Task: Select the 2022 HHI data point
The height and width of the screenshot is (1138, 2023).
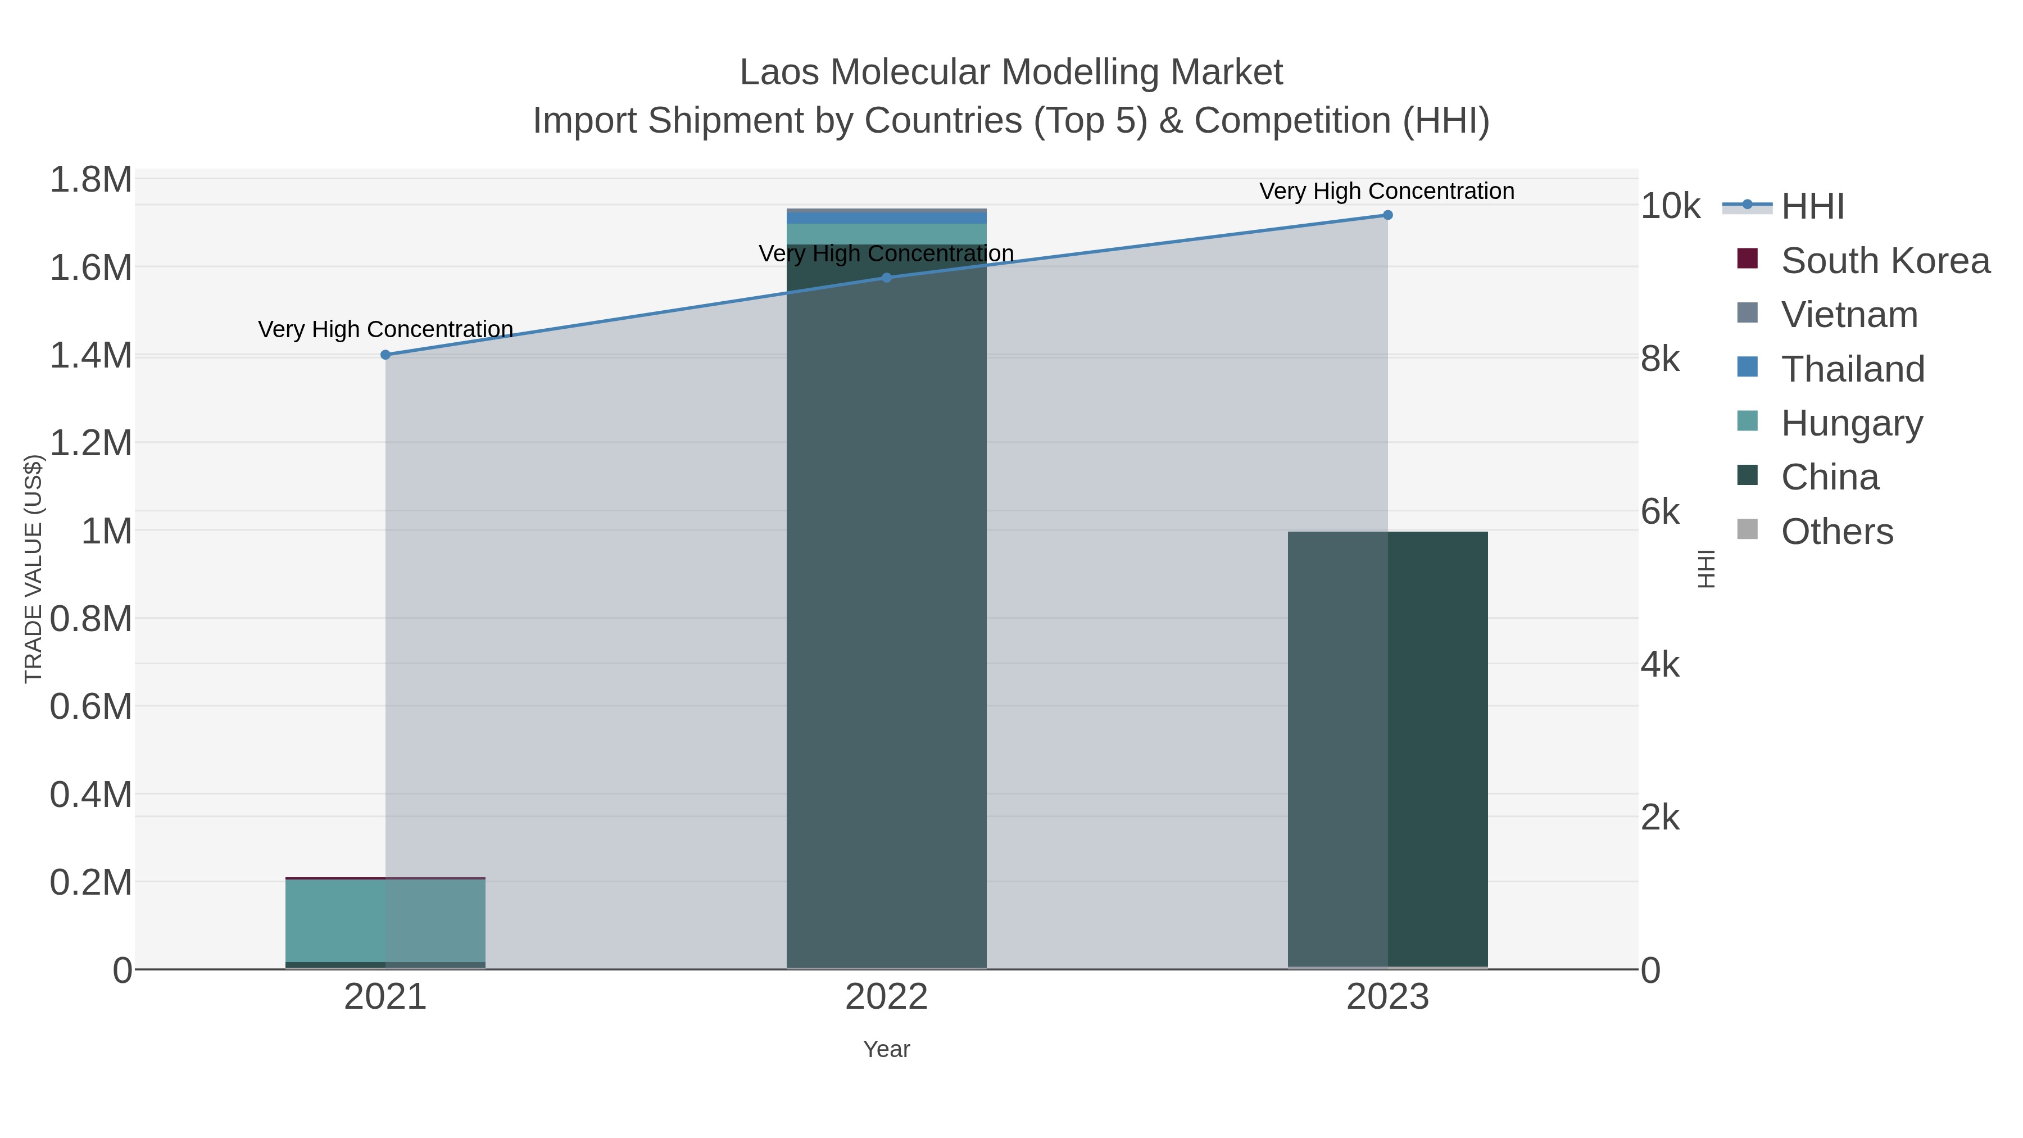Action: pyautogui.click(x=887, y=277)
